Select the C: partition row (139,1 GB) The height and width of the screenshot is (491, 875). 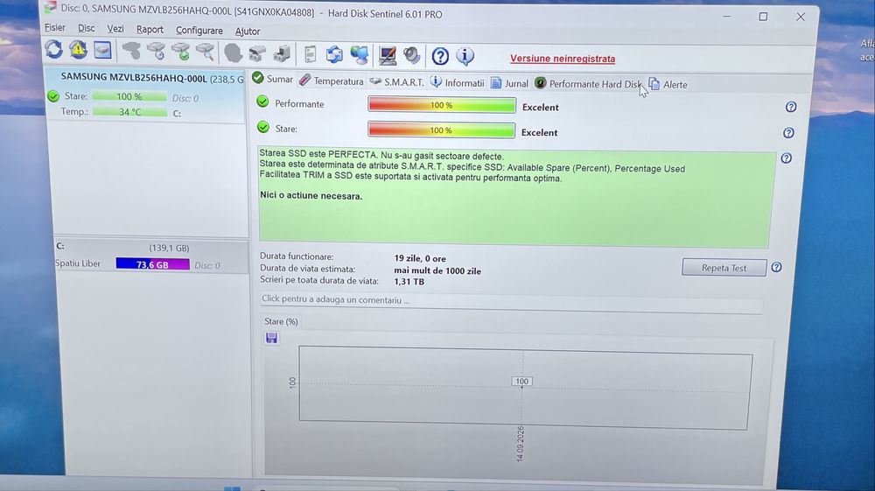click(x=151, y=247)
